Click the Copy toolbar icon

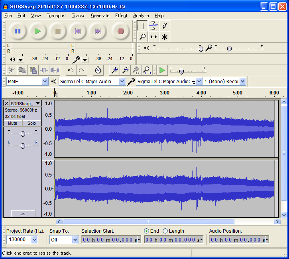(22, 70)
